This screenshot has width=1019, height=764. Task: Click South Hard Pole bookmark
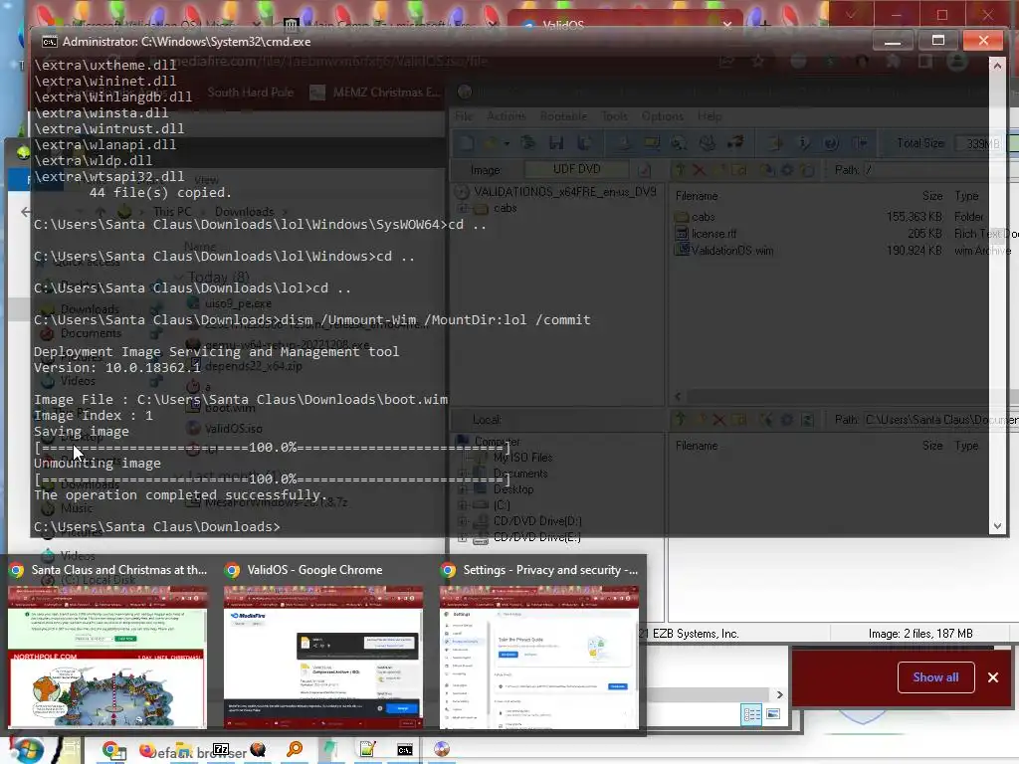(250, 93)
